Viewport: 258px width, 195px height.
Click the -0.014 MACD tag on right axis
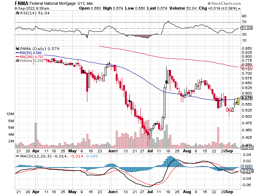(247, 171)
